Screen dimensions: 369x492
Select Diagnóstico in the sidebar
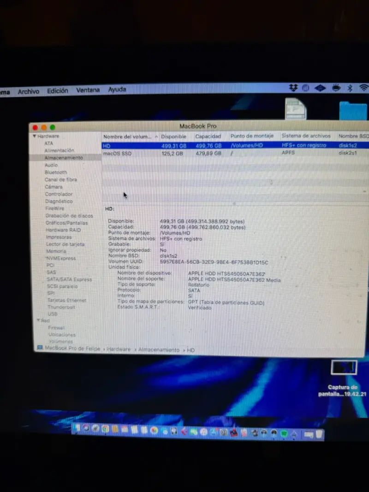[59, 201]
